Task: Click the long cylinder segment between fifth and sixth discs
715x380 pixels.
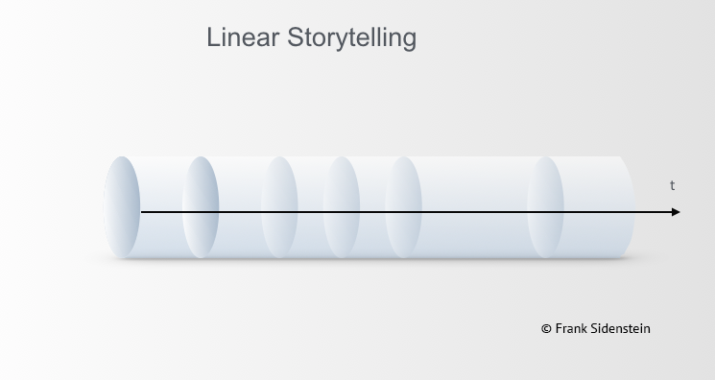Action: pyautogui.click(x=475, y=192)
